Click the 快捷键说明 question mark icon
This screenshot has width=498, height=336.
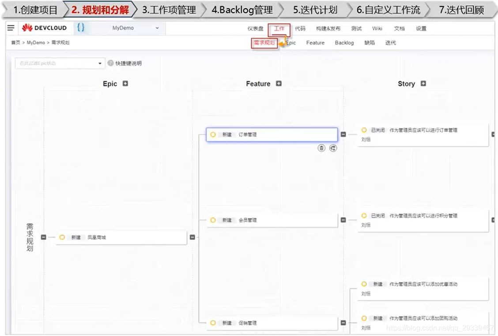coord(110,62)
